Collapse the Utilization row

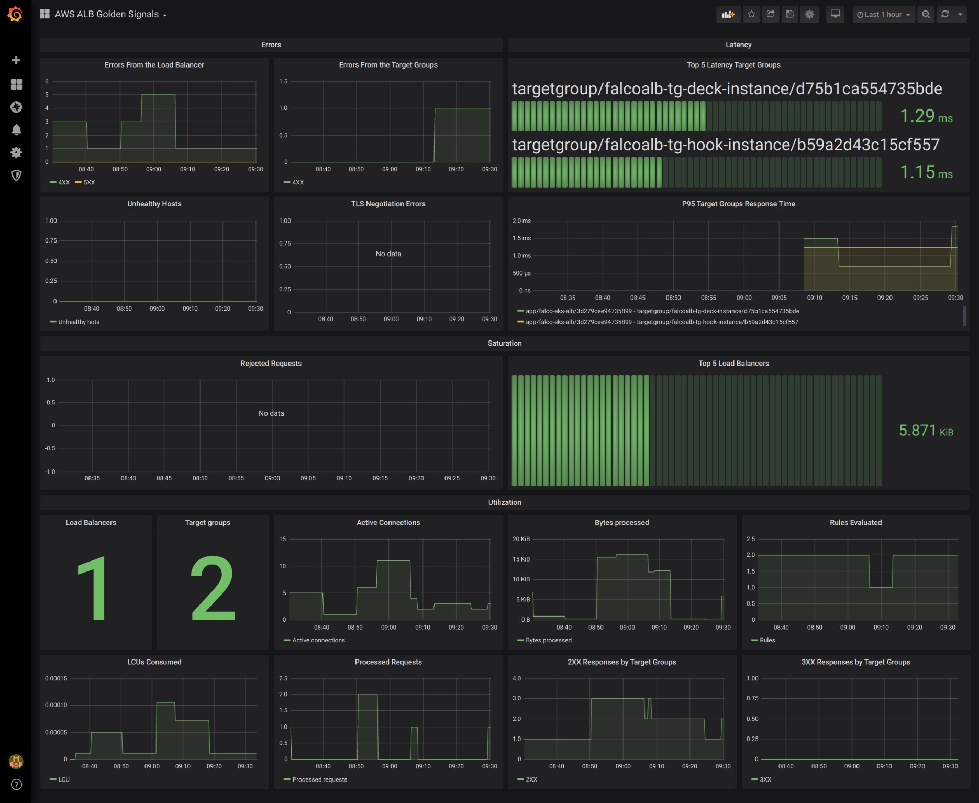[505, 503]
